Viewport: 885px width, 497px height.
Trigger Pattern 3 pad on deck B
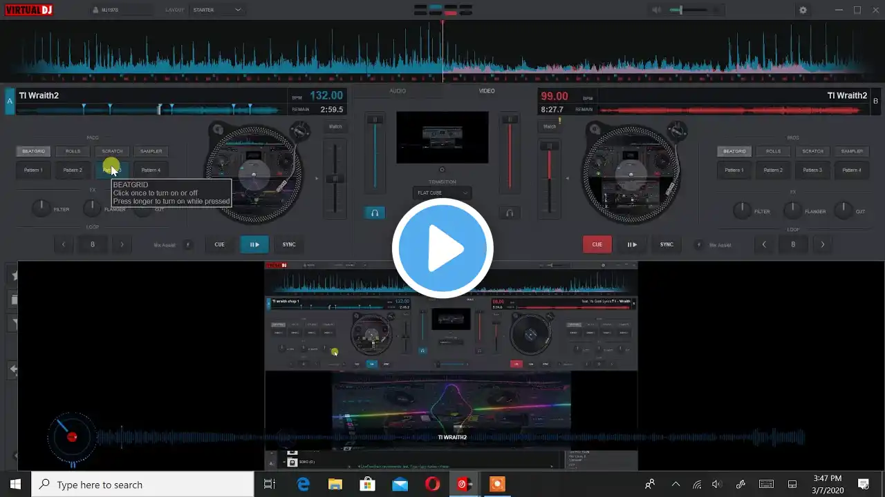pyautogui.click(x=813, y=170)
